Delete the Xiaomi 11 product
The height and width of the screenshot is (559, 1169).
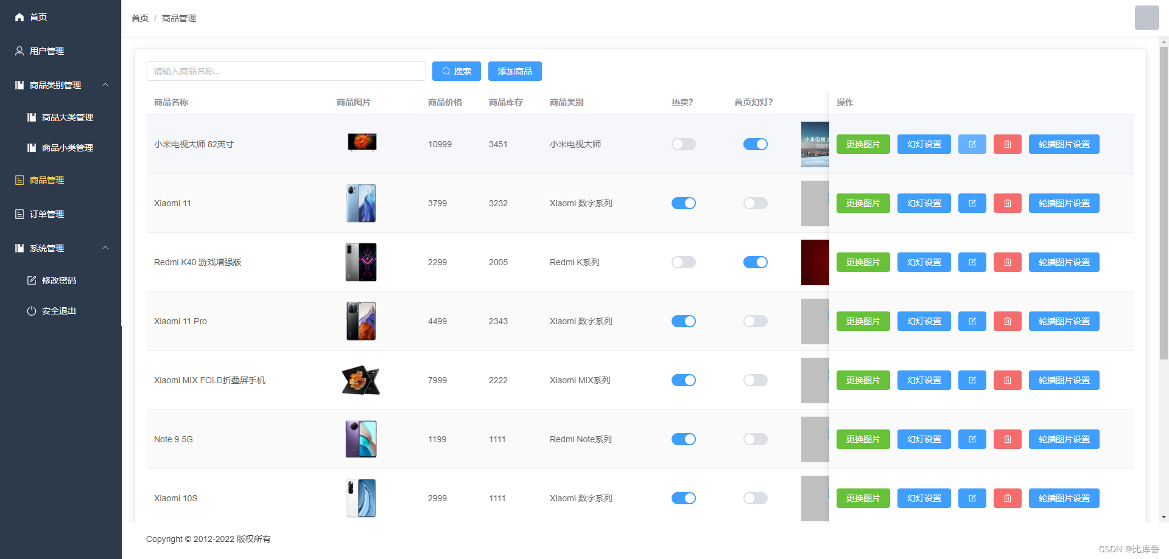[x=1008, y=203]
